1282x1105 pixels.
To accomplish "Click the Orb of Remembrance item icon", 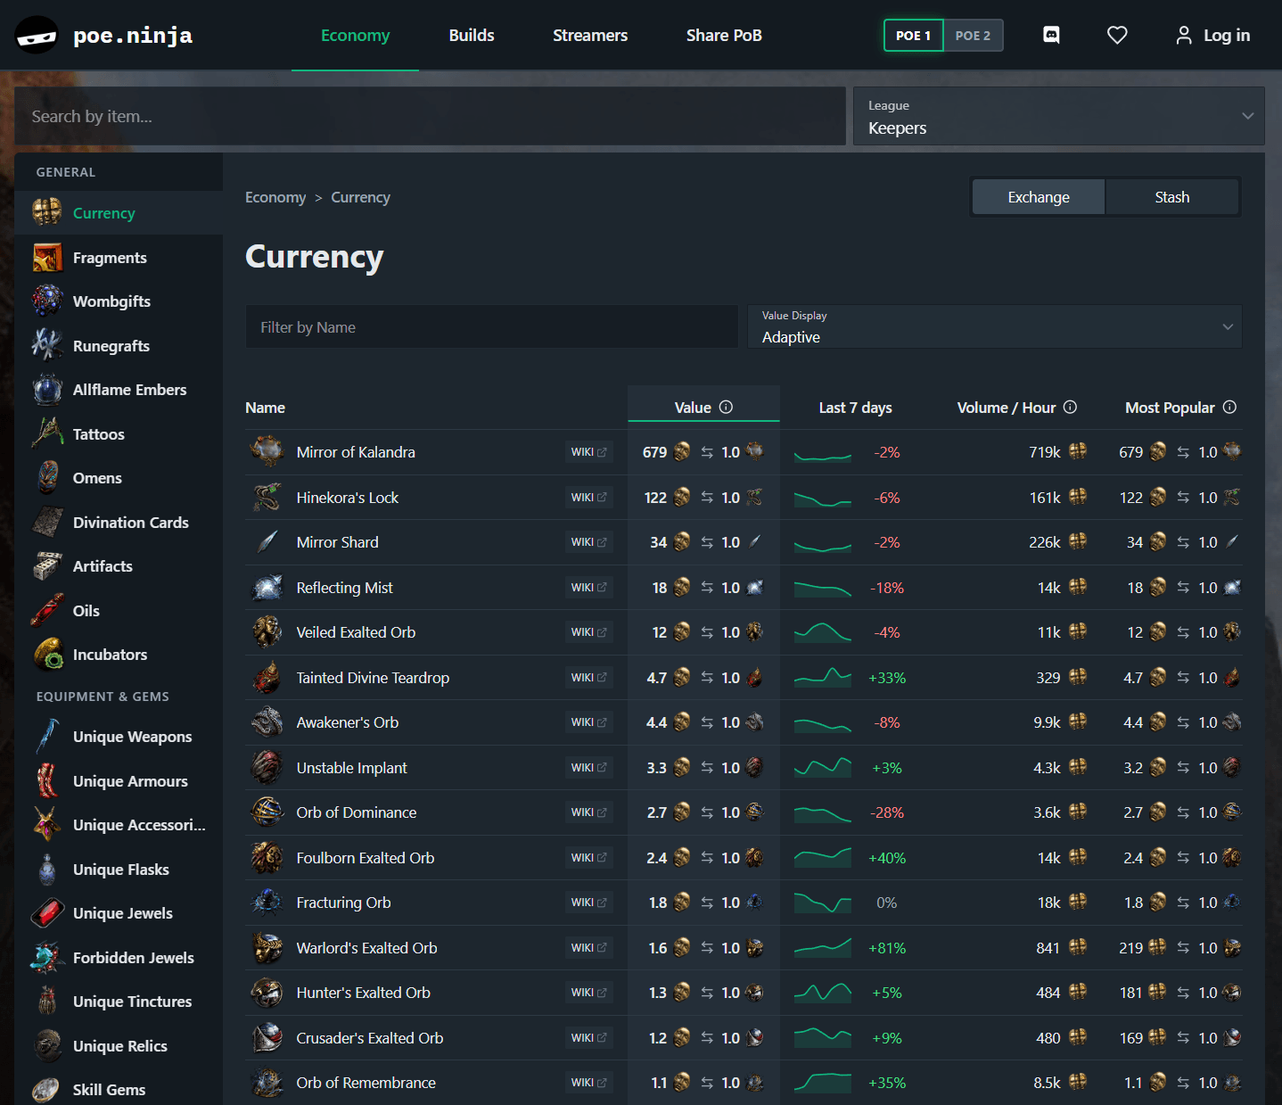I will pos(267,1083).
